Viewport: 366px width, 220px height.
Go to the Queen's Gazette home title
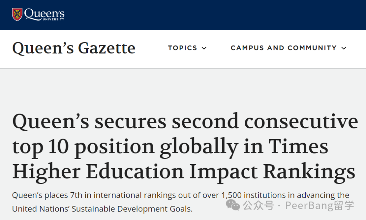74,48
